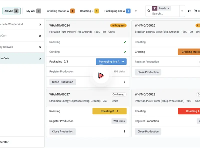Toggle the Roasting checkmark on WH/MO/00024
Image resolution: width=200 pixels, height=150 pixels.
click(125, 42)
